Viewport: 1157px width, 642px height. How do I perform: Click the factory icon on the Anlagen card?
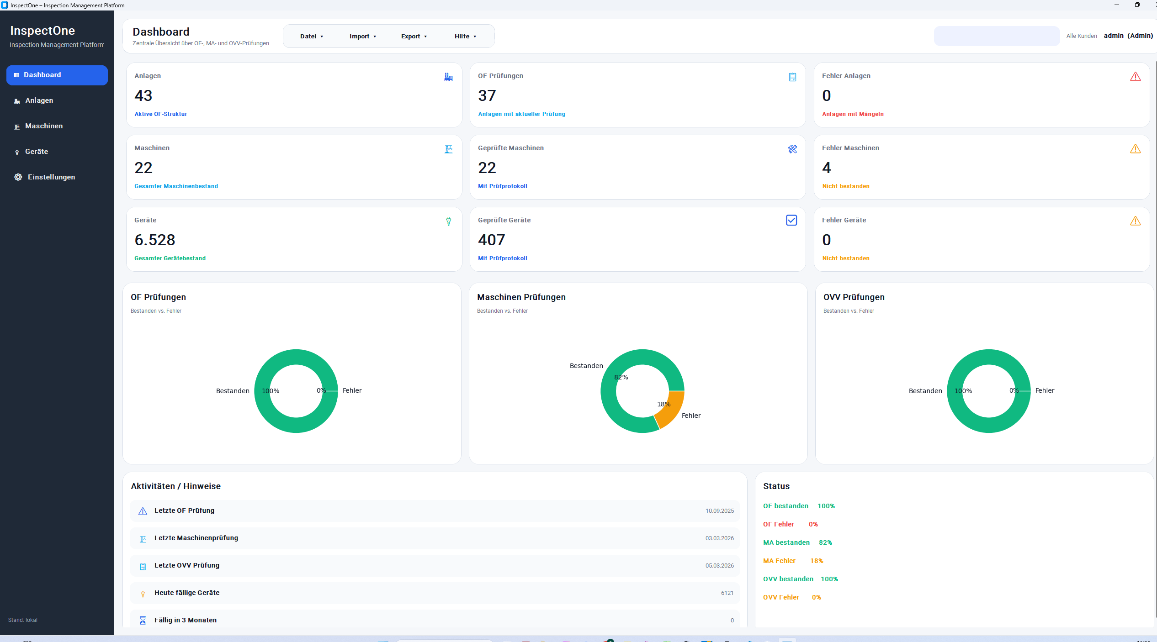click(x=448, y=77)
